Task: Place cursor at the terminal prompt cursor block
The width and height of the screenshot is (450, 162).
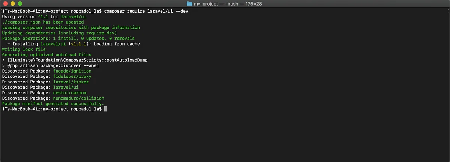Action: click(105, 109)
